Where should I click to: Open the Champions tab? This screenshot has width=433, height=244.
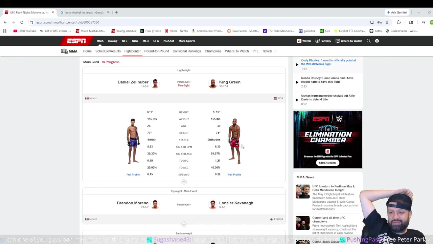click(213, 51)
